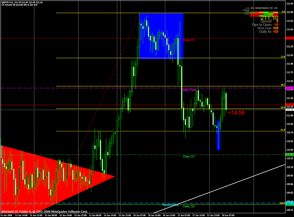Click the Pips to Open label

[262, 25]
